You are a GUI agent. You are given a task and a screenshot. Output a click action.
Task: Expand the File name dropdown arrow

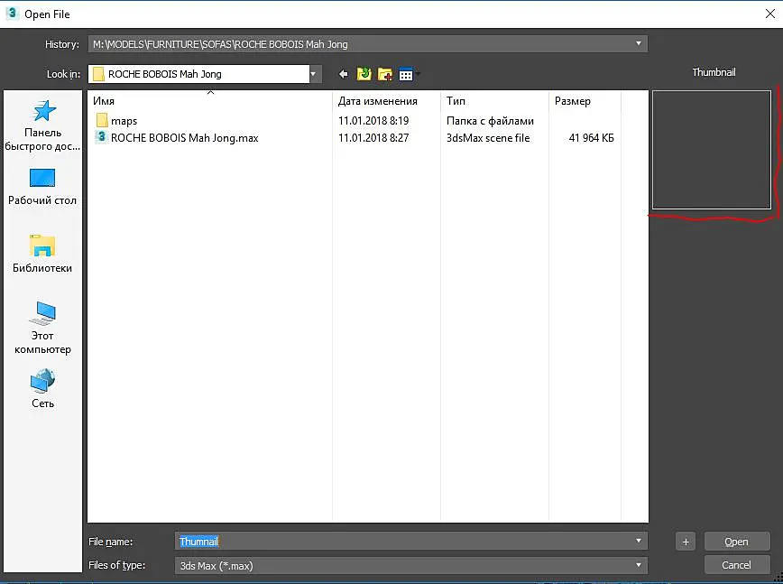[638, 541]
